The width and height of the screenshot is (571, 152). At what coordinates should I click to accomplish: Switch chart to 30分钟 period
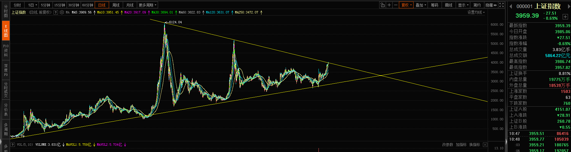pos(74,5)
